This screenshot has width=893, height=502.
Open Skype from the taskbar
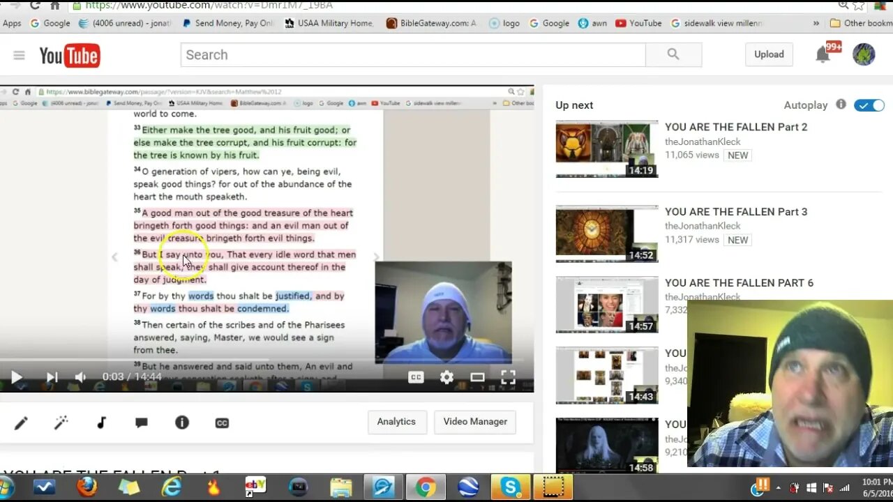pos(511,487)
